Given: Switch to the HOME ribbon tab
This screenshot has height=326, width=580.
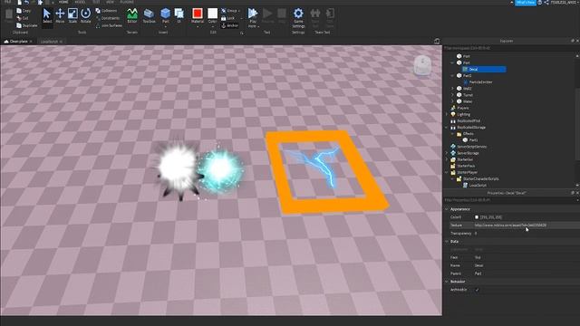Looking at the screenshot, I should [x=63, y=2].
